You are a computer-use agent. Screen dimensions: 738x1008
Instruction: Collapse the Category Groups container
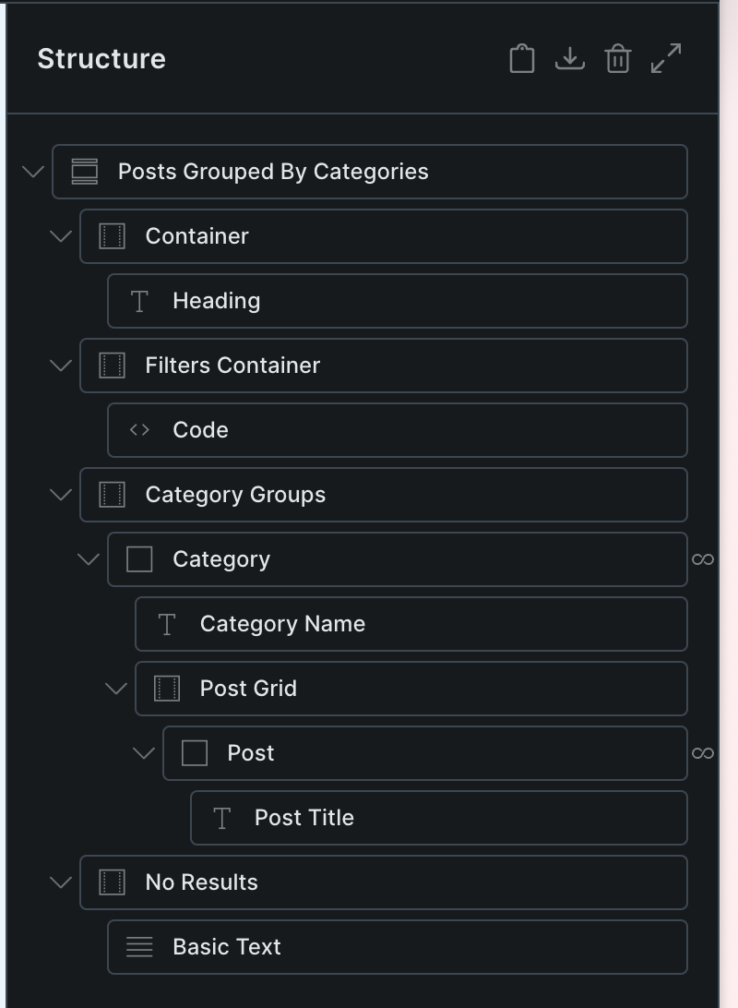tap(61, 495)
